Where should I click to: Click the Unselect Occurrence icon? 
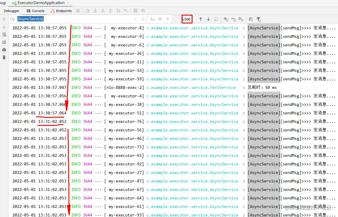[x=233, y=19]
